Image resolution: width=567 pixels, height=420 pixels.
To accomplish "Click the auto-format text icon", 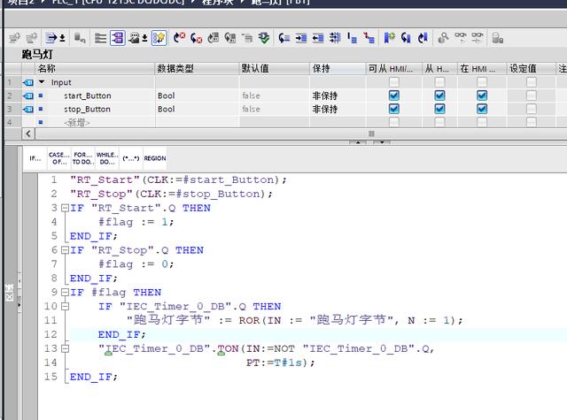I will click(335, 37).
